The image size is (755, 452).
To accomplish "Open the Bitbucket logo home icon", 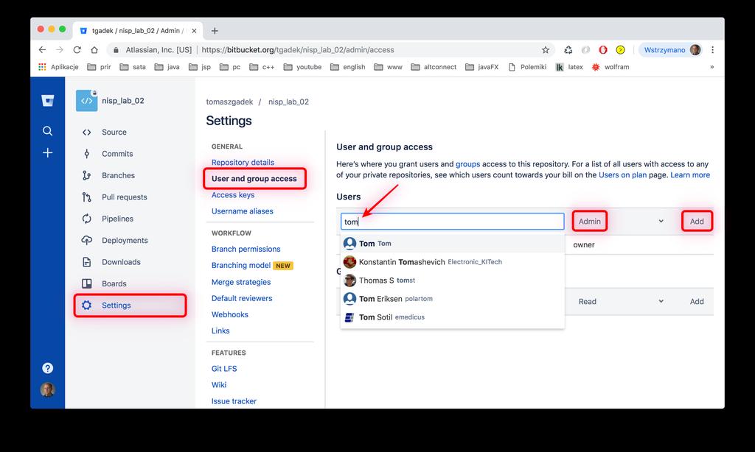I will coord(48,101).
